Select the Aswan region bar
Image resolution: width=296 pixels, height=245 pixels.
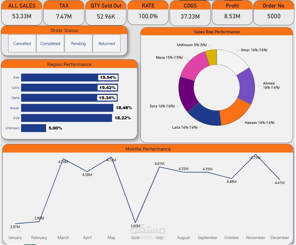(67, 108)
